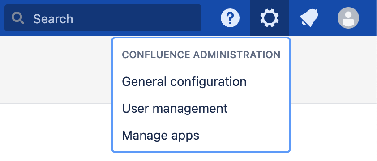Click the word Search in the search box
This screenshot has height=161, width=377.
[53, 19]
